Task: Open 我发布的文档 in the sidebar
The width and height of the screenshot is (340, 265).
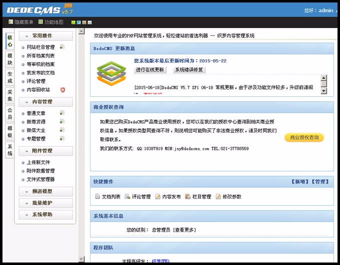Action: pos(40,72)
